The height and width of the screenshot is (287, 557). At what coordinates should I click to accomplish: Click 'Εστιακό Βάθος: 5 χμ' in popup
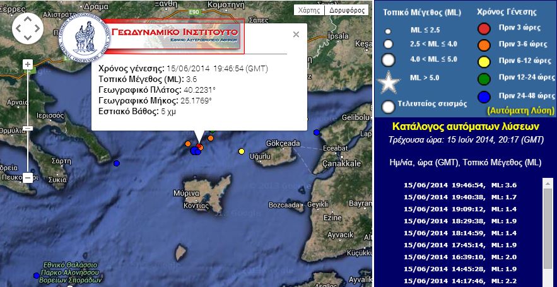pyautogui.click(x=137, y=112)
